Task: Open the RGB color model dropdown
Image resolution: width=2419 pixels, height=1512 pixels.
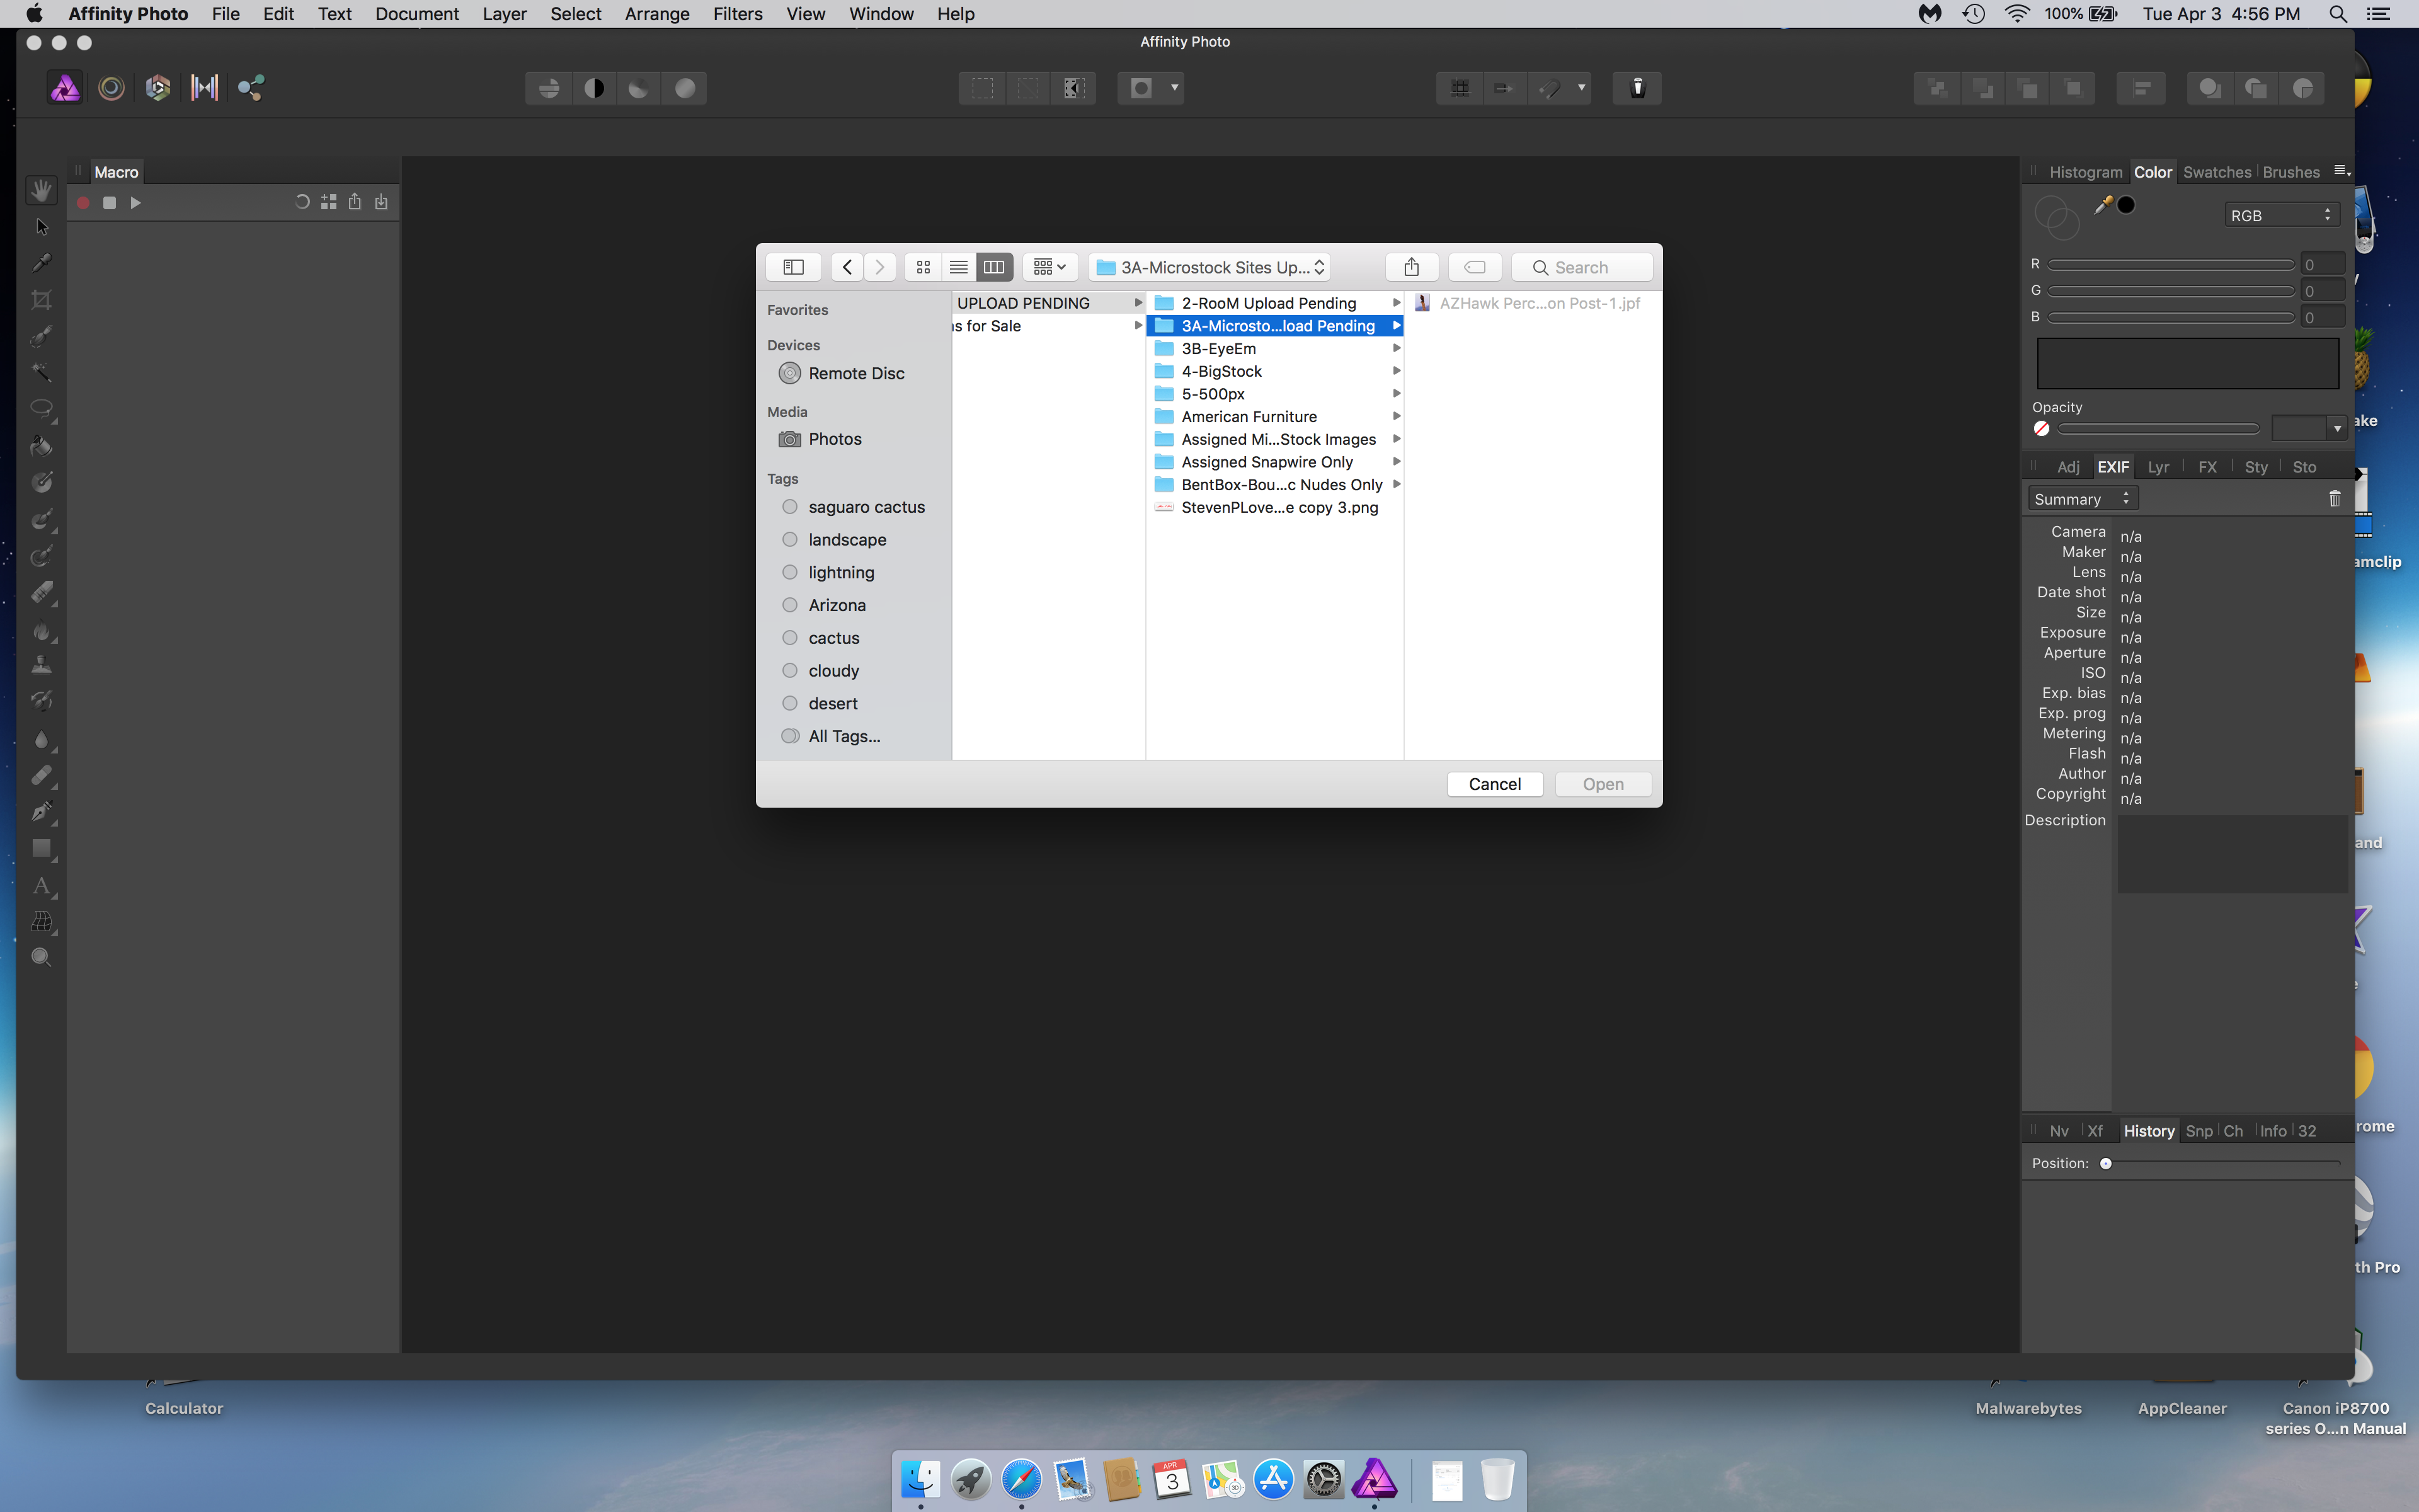Action: [x=2281, y=215]
